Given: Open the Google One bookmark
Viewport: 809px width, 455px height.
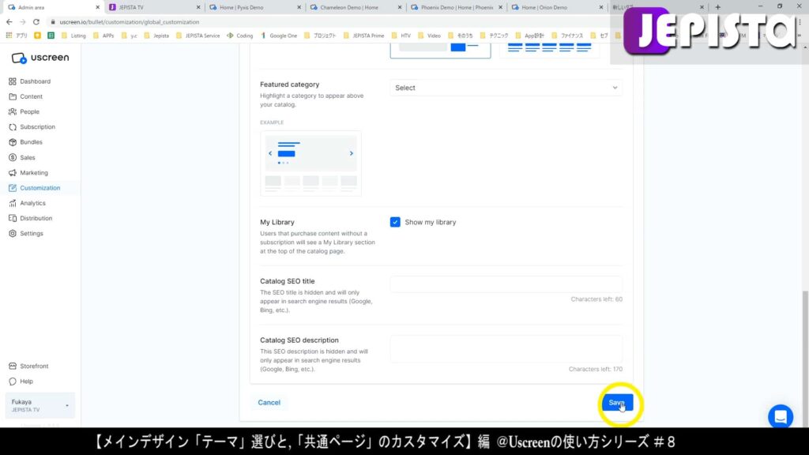Looking at the screenshot, I should (279, 36).
